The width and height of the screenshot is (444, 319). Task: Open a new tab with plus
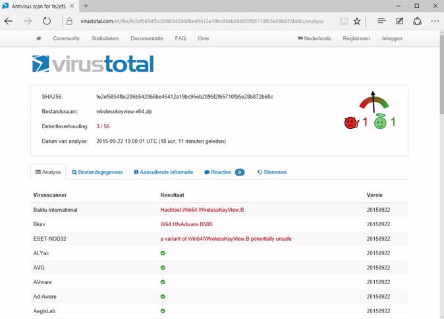click(86, 6)
